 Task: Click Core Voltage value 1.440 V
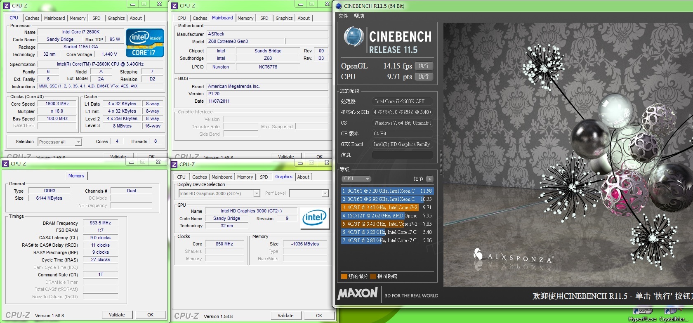click(109, 54)
